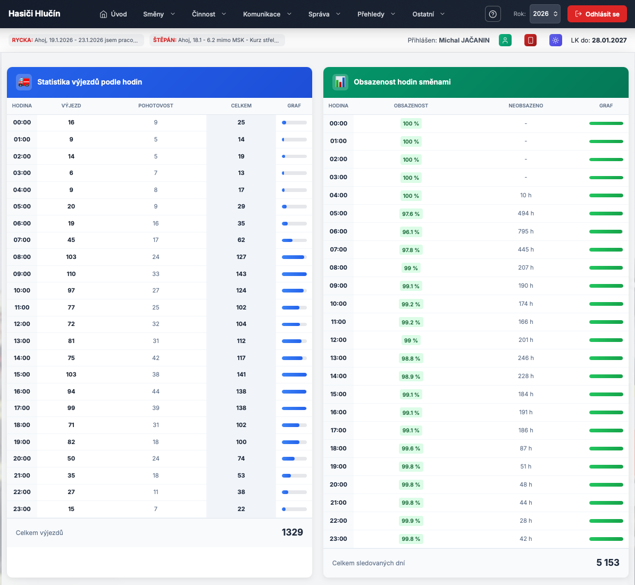Click the help question mark icon
Viewport: 635px width, 585px height.
click(492, 14)
